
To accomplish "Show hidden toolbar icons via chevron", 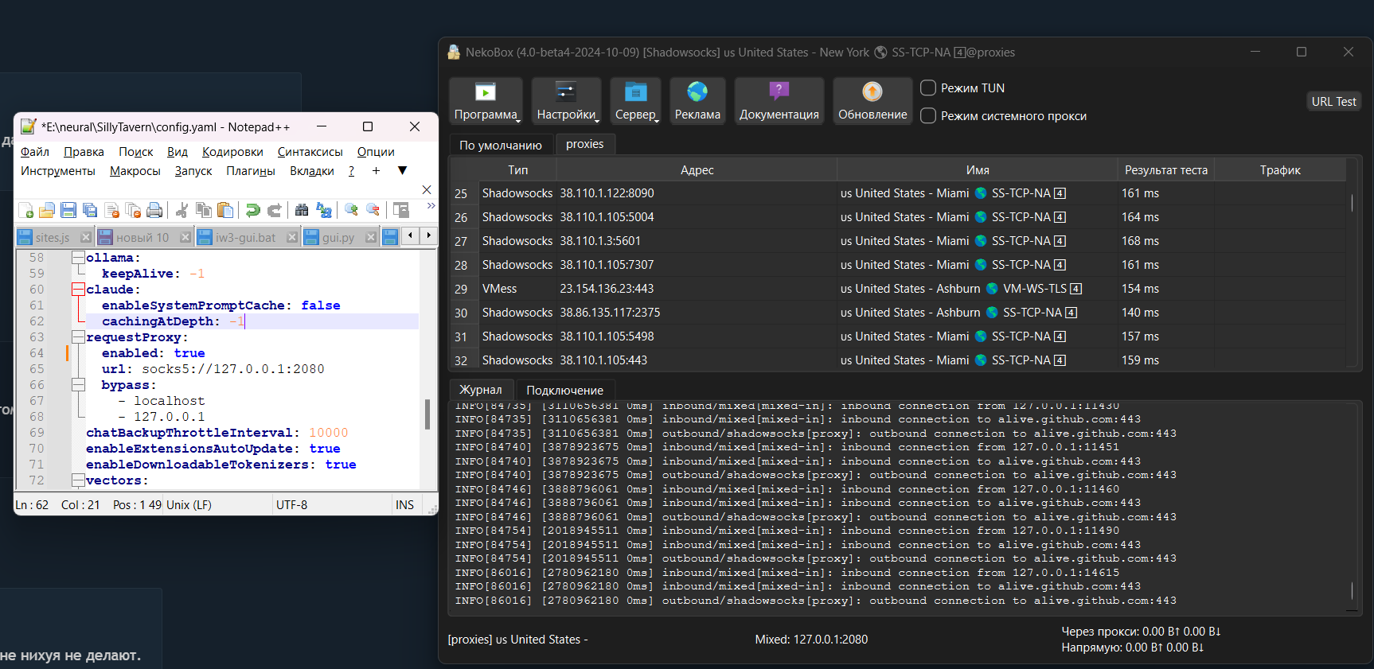I will click(x=431, y=206).
